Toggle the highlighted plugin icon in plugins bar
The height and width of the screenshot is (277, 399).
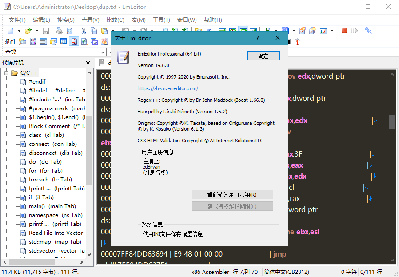pyautogui.click(x=74, y=41)
